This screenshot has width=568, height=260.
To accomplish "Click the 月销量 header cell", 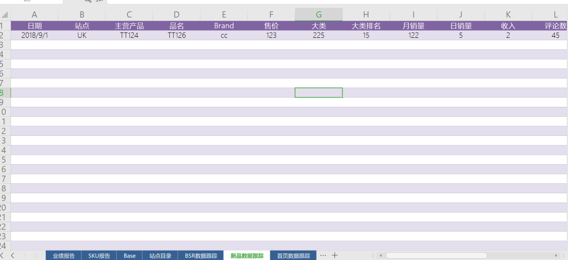I will 413,26.
